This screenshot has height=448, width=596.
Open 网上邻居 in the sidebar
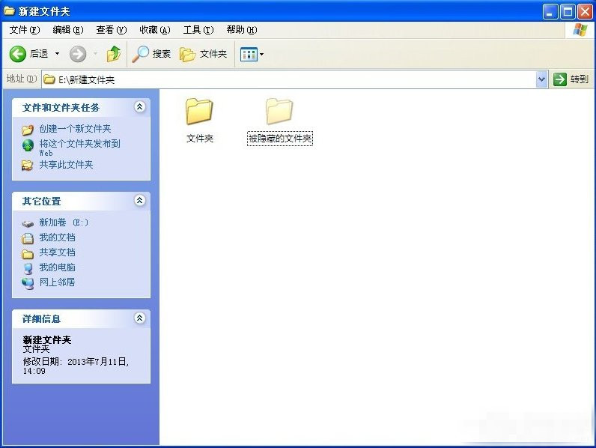pos(57,282)
